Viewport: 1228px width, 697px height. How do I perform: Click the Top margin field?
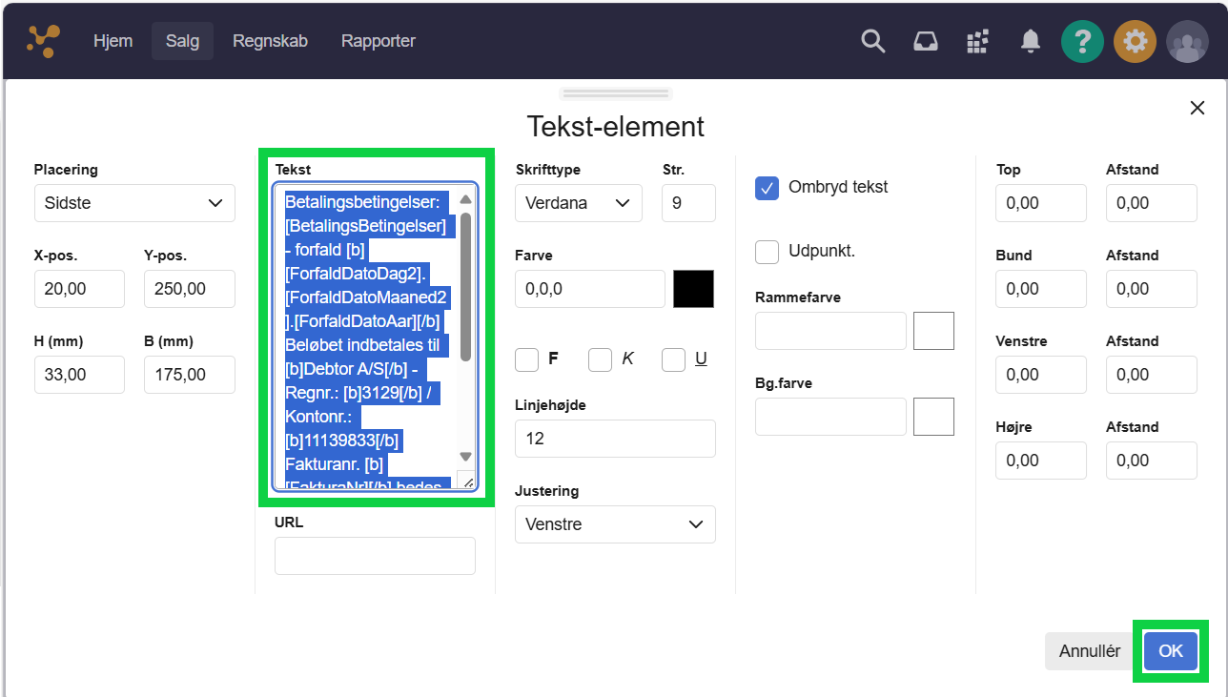tap(1041, 203)
